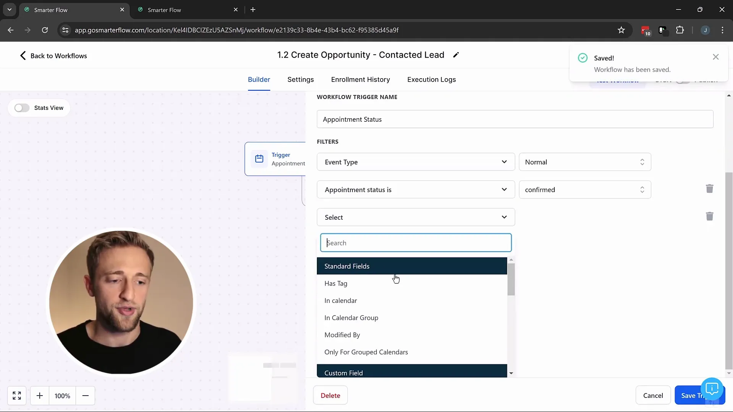The height and width of the screenshot is (412, 733).
Task: Open a new browser tab
Action: [253, 10]
